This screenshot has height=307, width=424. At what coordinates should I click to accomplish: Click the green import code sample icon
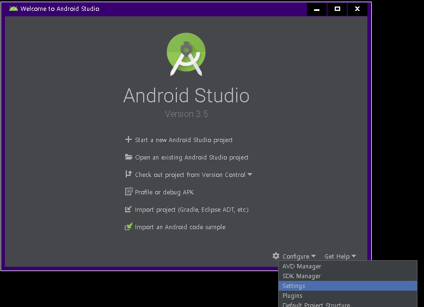(128, 226)
